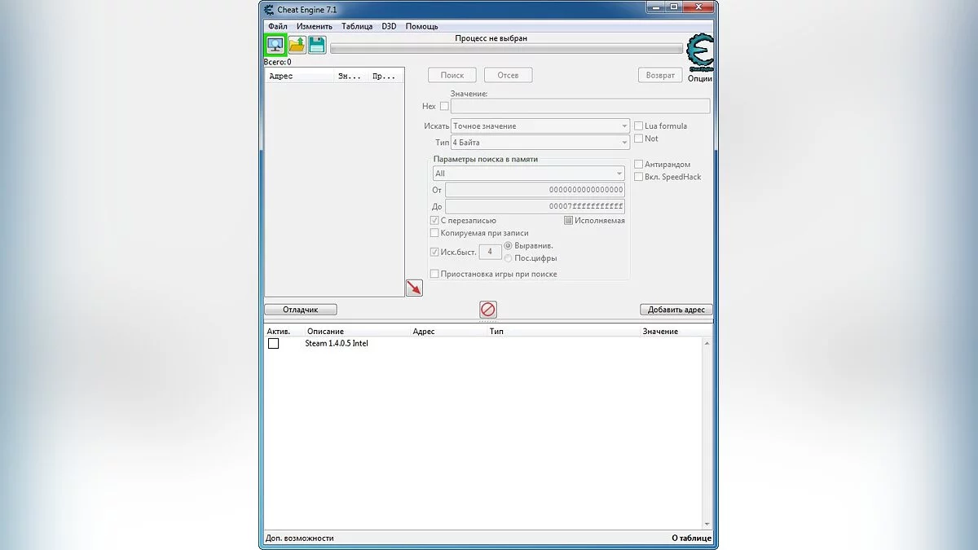Open the Таблица menu
978x550 pixels.
click(357, 26)
